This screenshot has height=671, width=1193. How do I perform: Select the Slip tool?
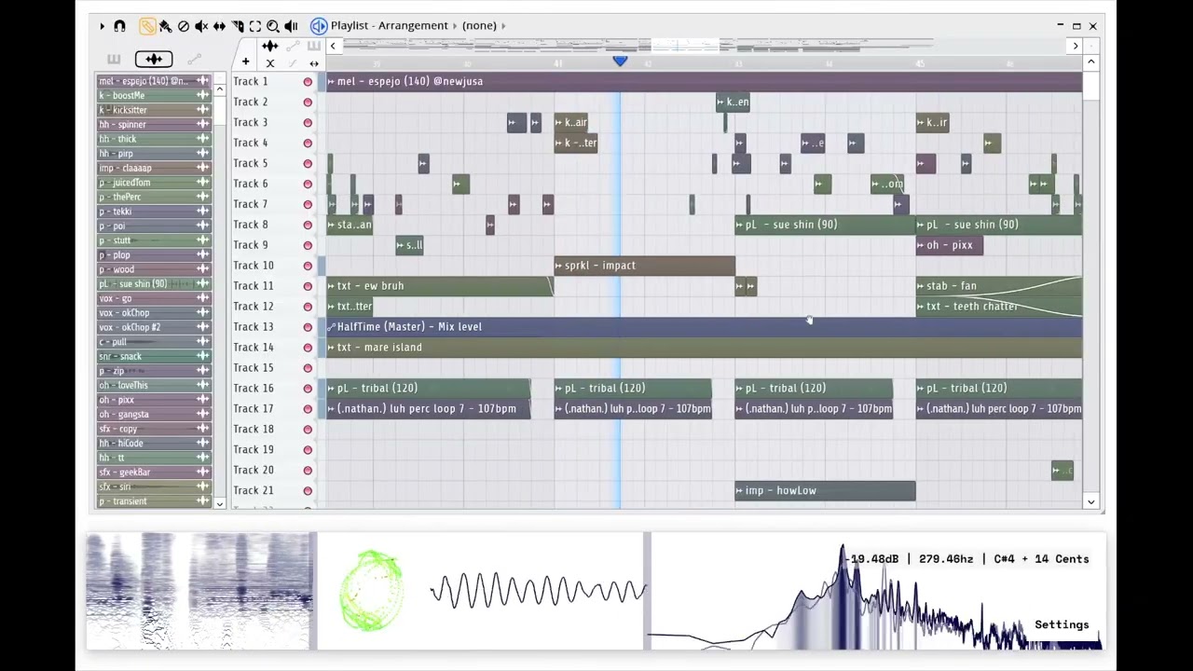point(219,26)
